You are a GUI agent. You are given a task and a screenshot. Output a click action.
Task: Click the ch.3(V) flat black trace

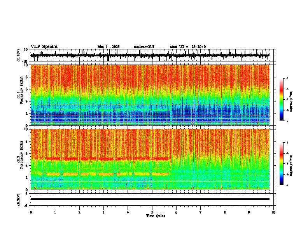tap(150, 199)
